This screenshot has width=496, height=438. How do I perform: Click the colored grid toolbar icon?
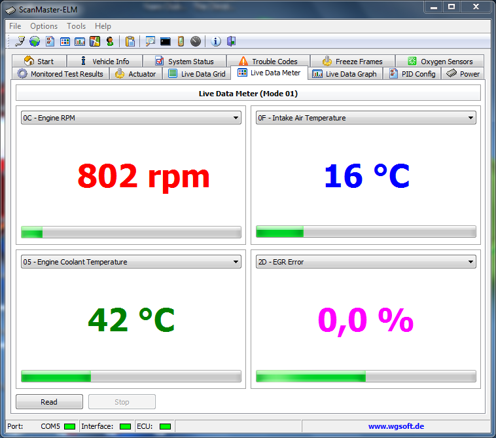(x=65, y=41)
